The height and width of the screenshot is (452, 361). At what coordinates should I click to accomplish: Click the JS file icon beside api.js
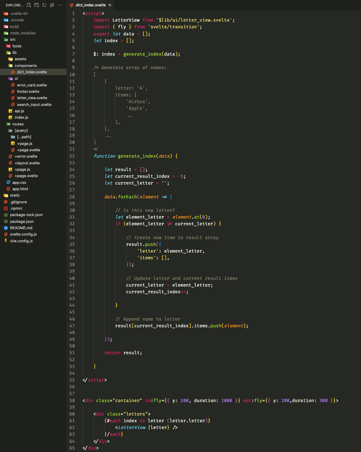[x=10, y=111]
